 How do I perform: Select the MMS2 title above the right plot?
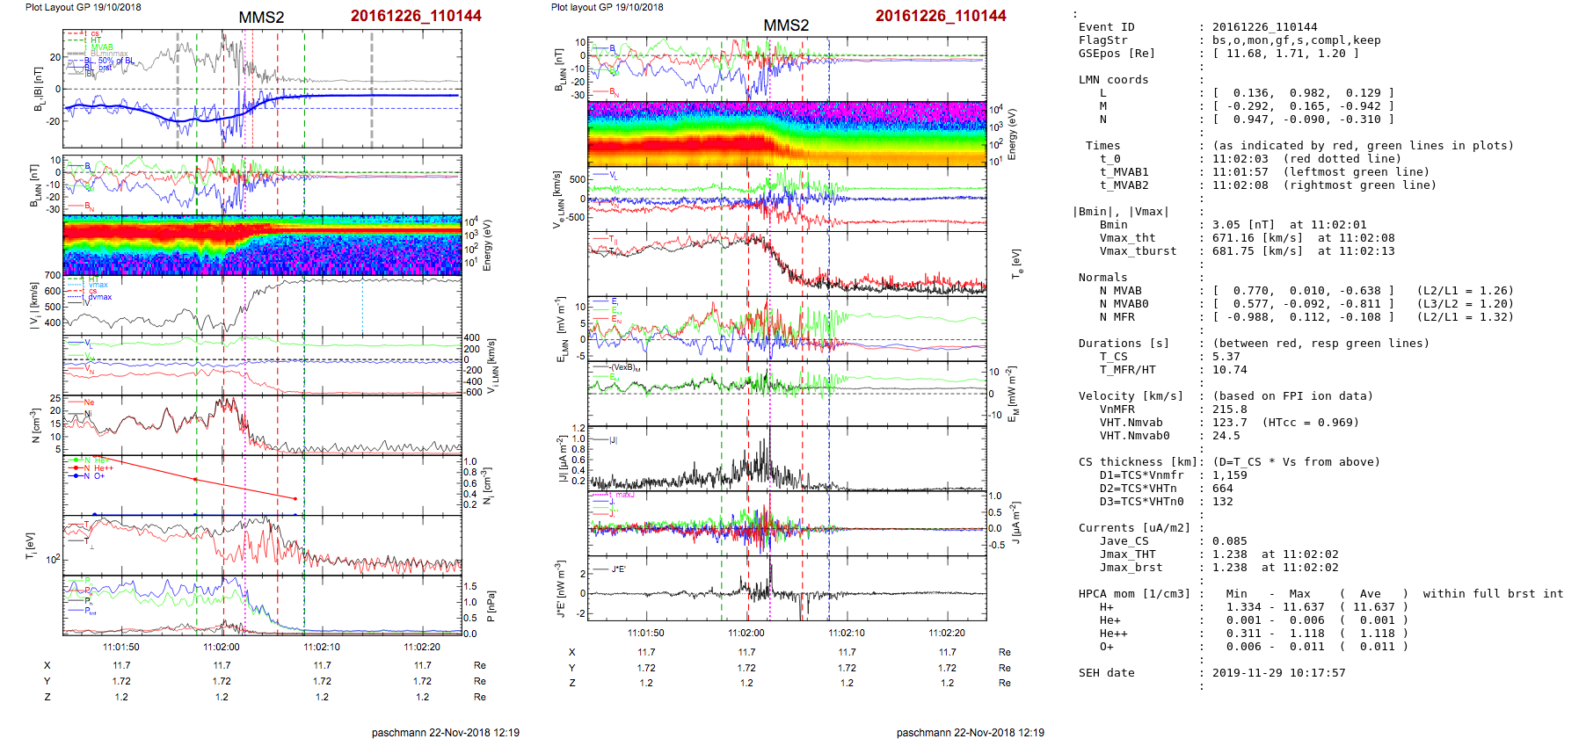785,25
